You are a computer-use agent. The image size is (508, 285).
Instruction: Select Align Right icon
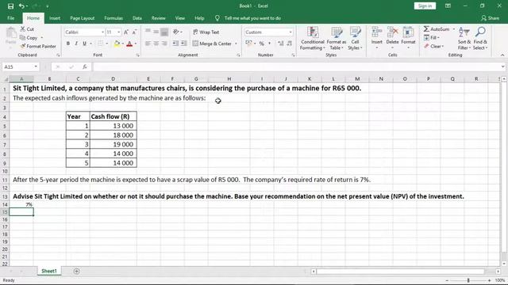[x=164, y=44]
